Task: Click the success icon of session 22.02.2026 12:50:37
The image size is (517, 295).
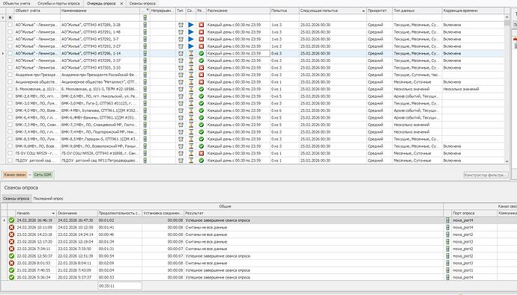Action: tap(11, 256)
